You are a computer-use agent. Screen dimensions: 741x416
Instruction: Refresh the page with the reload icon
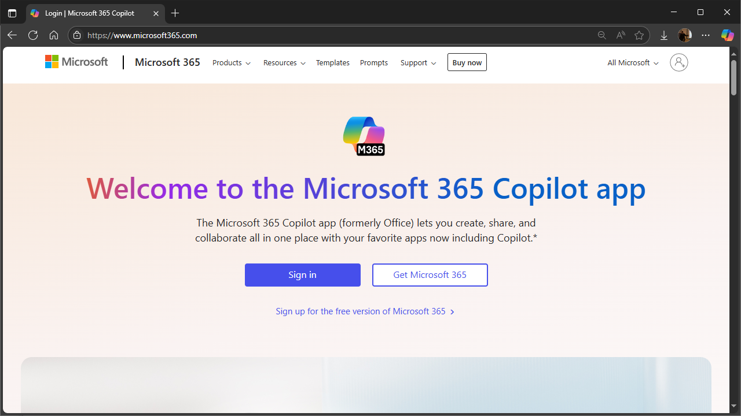[x=33, y=35]
